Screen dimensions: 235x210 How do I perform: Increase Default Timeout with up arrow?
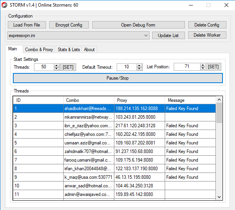pyautogui.click(x=139, y=66)
